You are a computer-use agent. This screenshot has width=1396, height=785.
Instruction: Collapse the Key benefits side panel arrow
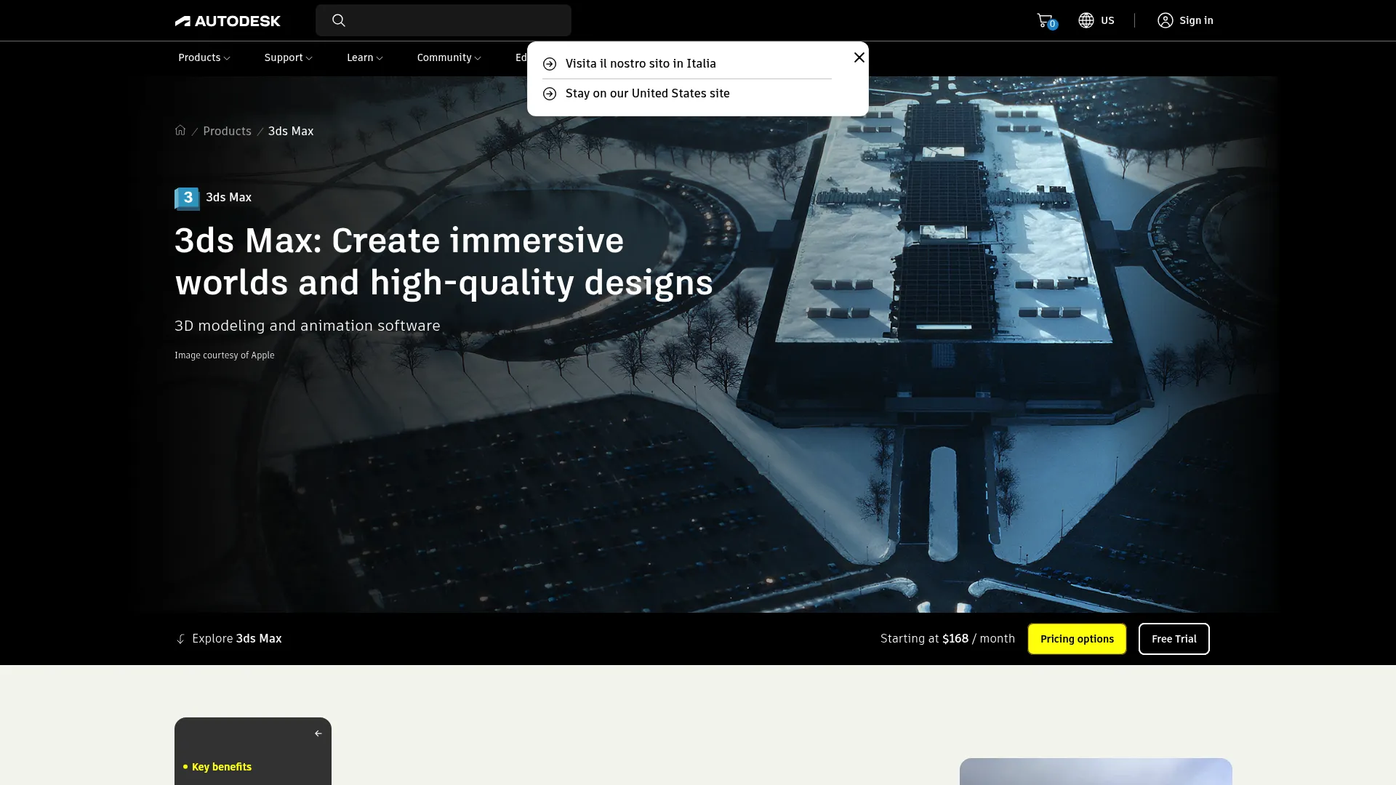[x=318, y=733]
